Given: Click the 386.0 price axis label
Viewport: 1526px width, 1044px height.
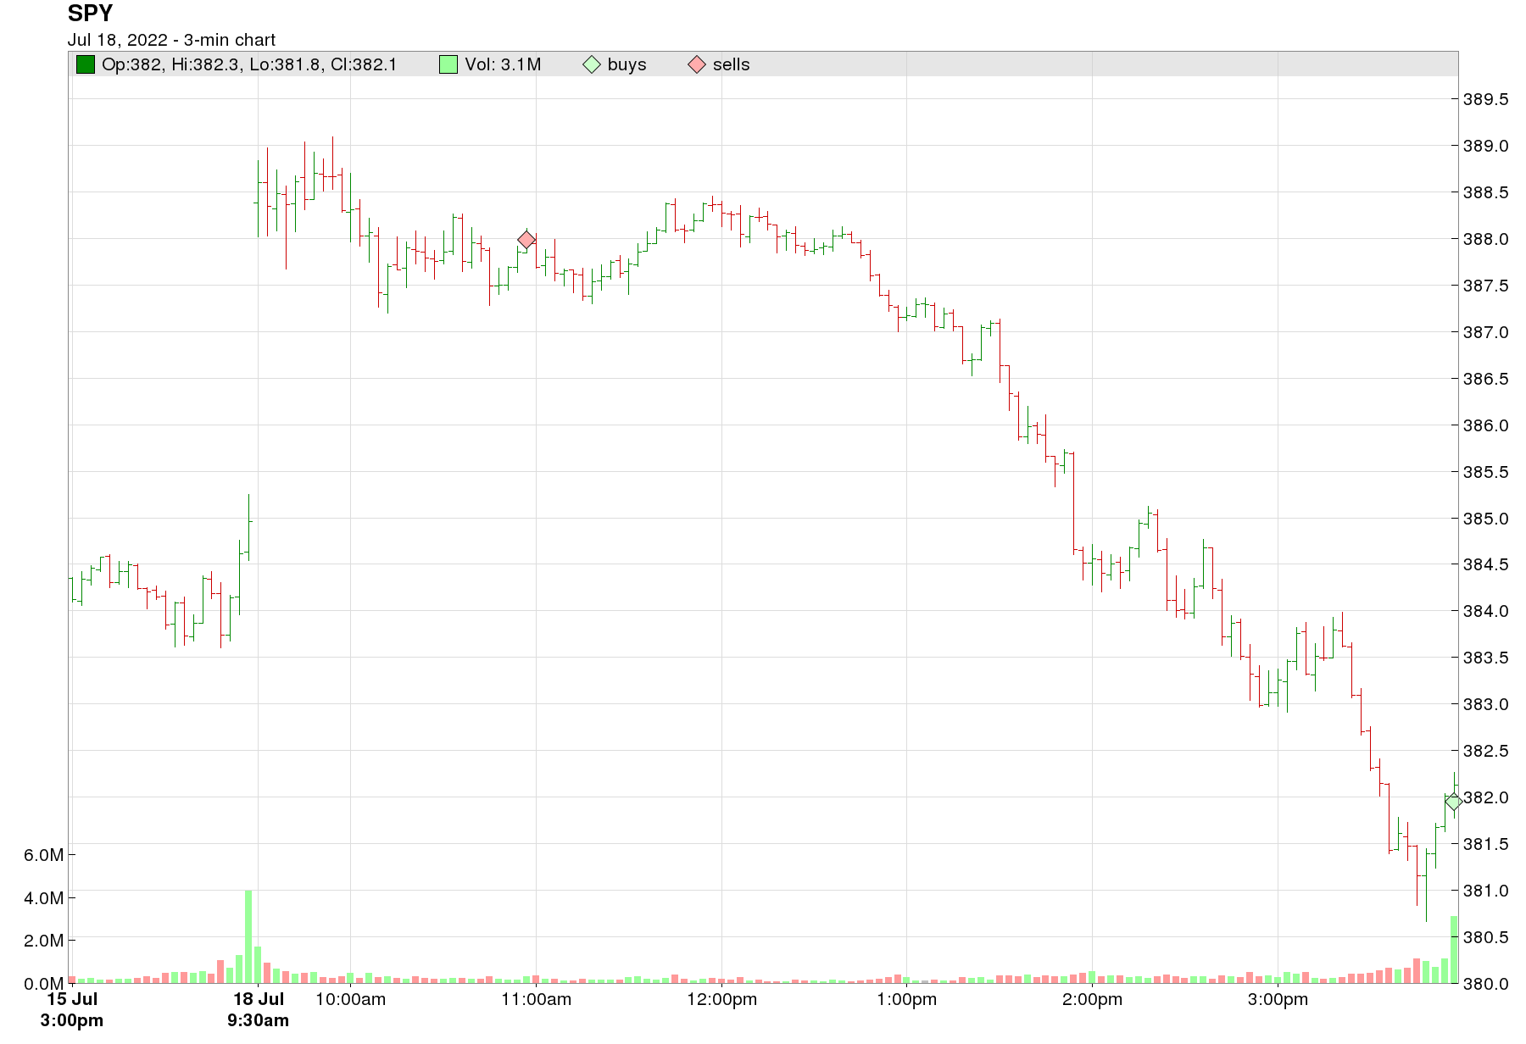Looking at the screenshot, I should point(1486,425).
